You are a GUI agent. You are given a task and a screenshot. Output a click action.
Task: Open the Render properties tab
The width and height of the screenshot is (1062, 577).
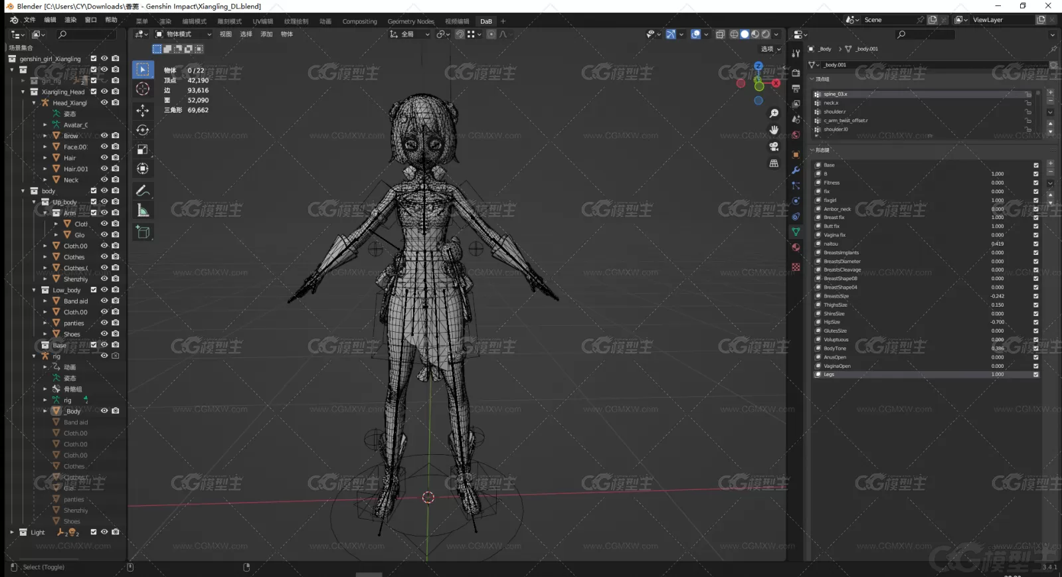tap(796, 73)
